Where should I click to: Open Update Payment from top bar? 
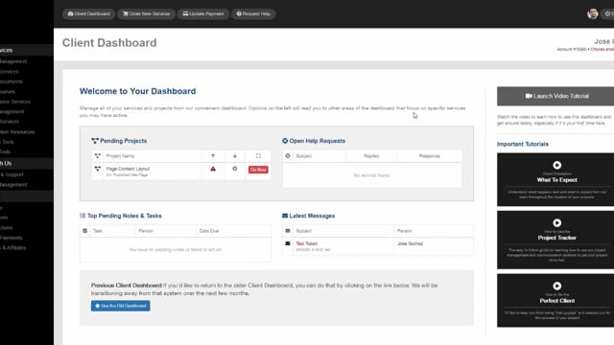(x=203, y=13)
